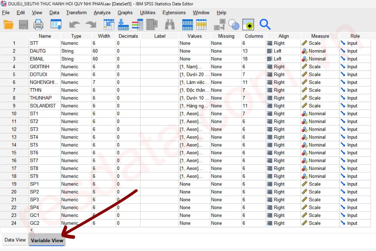
Task: Switch to the Data View tab
Action: [x=15, y=240]
